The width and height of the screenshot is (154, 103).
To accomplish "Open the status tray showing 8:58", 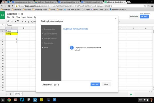I will tap(144, 100).
